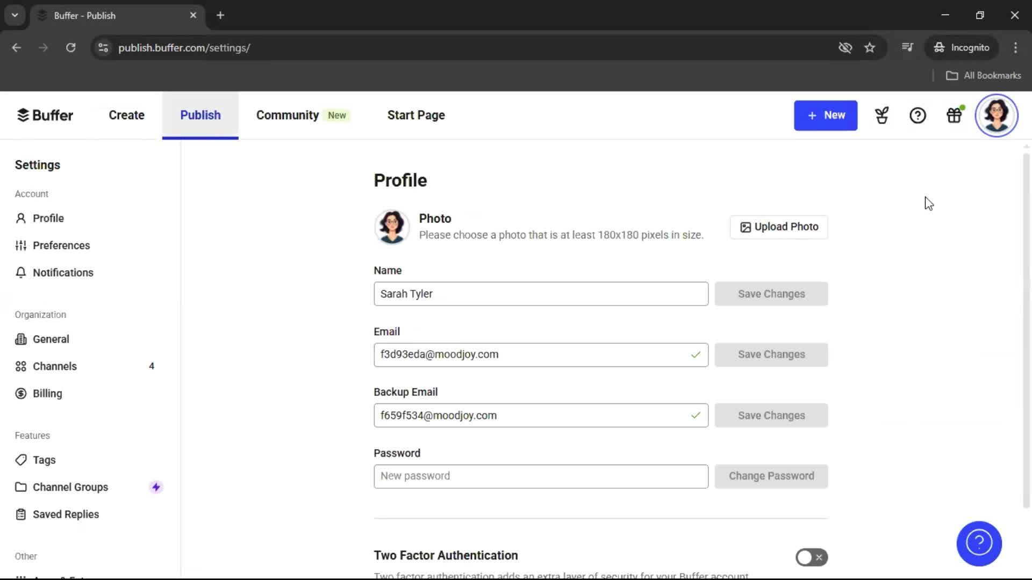Click the Upload Photo button
The width and height of the screenshot is (1032, 580).
(779, 227)
